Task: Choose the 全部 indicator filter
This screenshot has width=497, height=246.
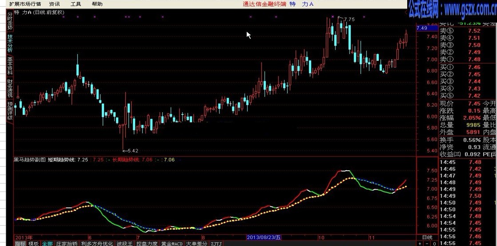Action: [x=47, y=243]
